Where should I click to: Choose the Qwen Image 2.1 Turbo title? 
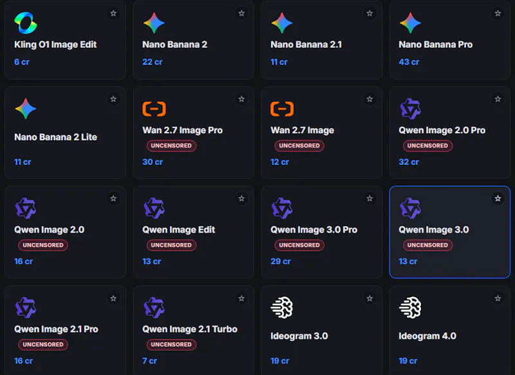point(190,329)
